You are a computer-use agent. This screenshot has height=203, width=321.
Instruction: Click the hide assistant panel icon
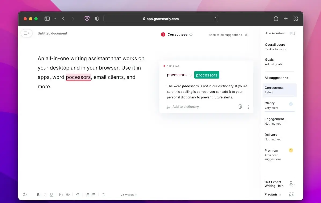[292, 33]
